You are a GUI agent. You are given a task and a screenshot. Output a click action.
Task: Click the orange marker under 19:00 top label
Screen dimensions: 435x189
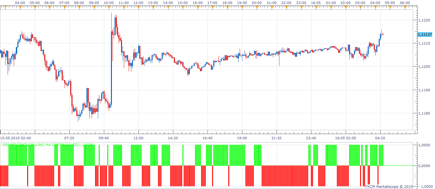[x=242, y=7]
